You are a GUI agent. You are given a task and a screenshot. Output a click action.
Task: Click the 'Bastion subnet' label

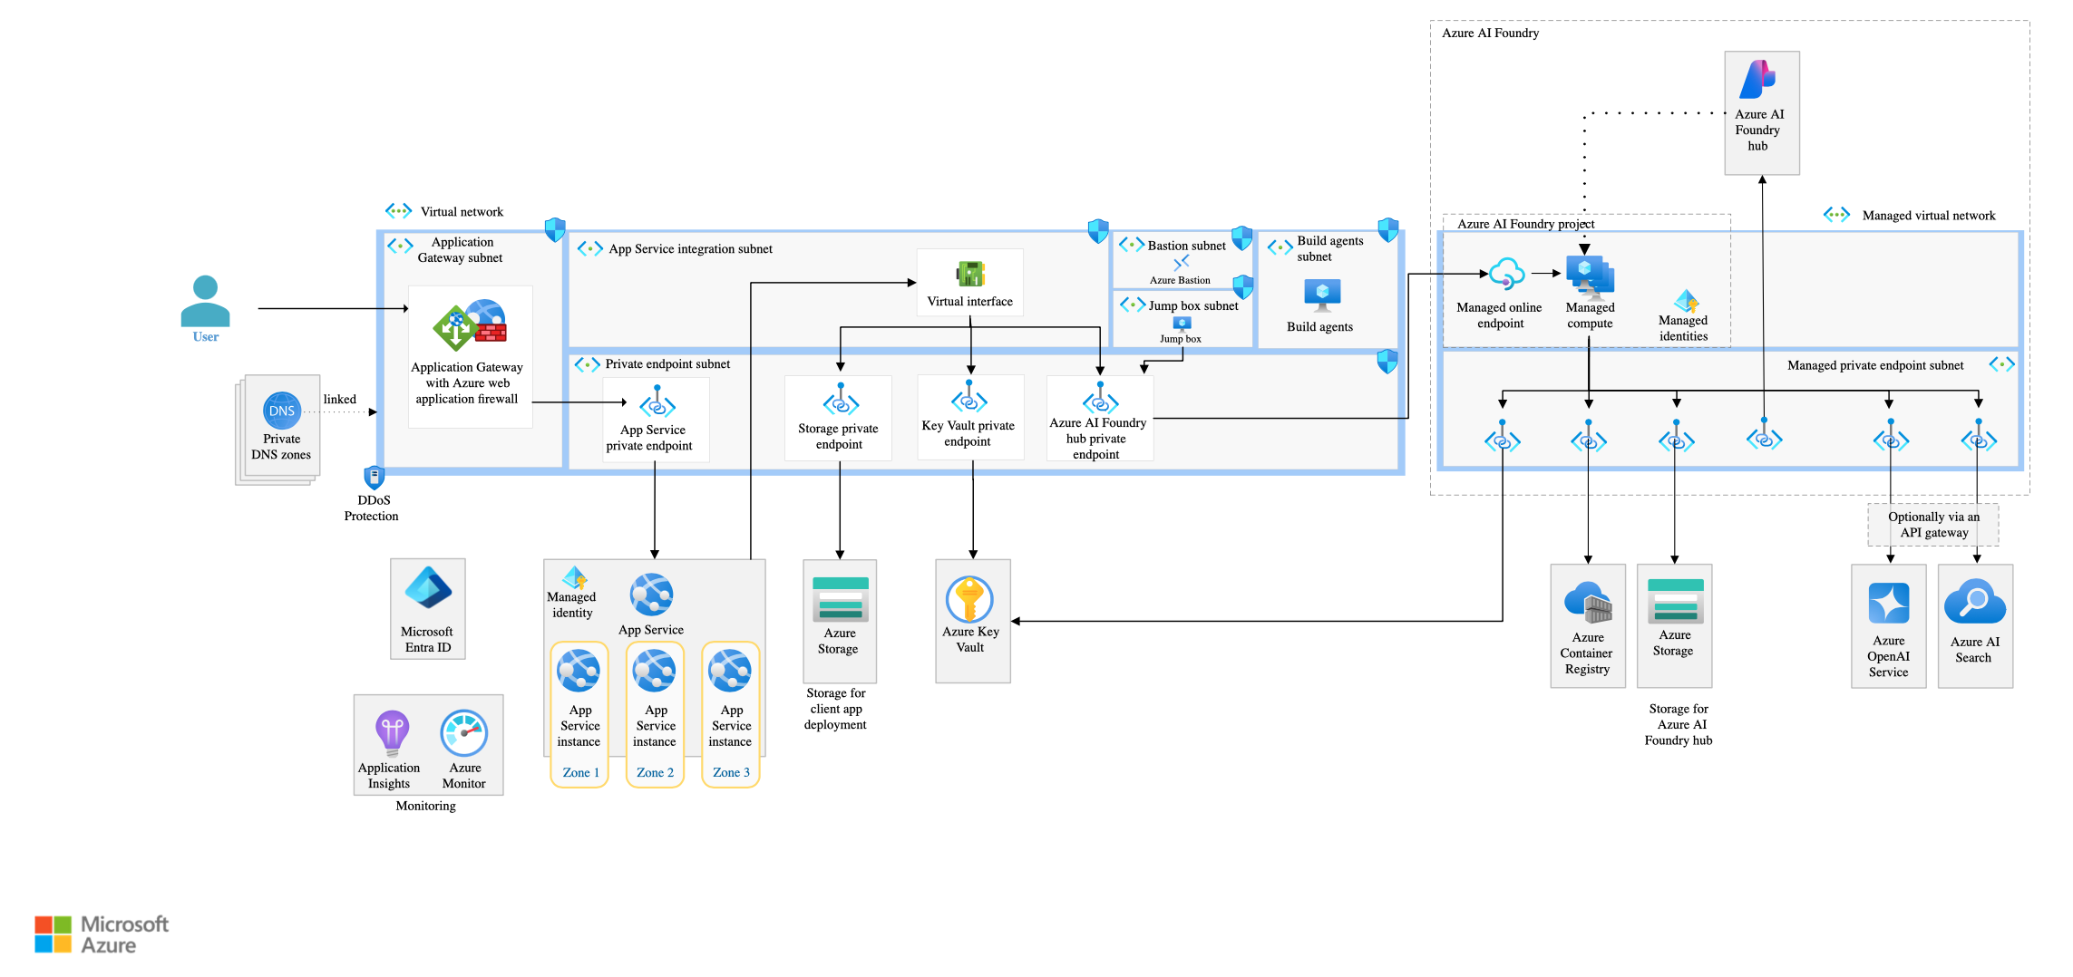pos(1187,246)
